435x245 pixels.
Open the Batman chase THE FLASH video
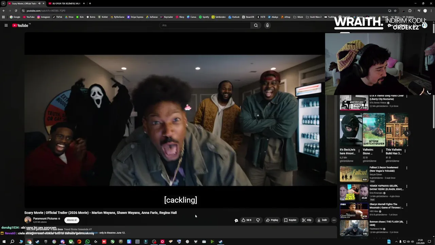(354, 229)
